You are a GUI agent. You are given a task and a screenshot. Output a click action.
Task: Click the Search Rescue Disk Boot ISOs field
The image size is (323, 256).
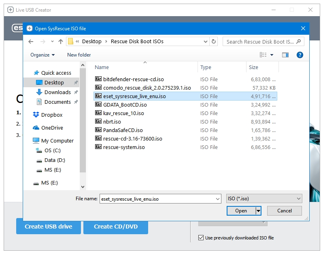pyautogui.click(x=260, y=42)
